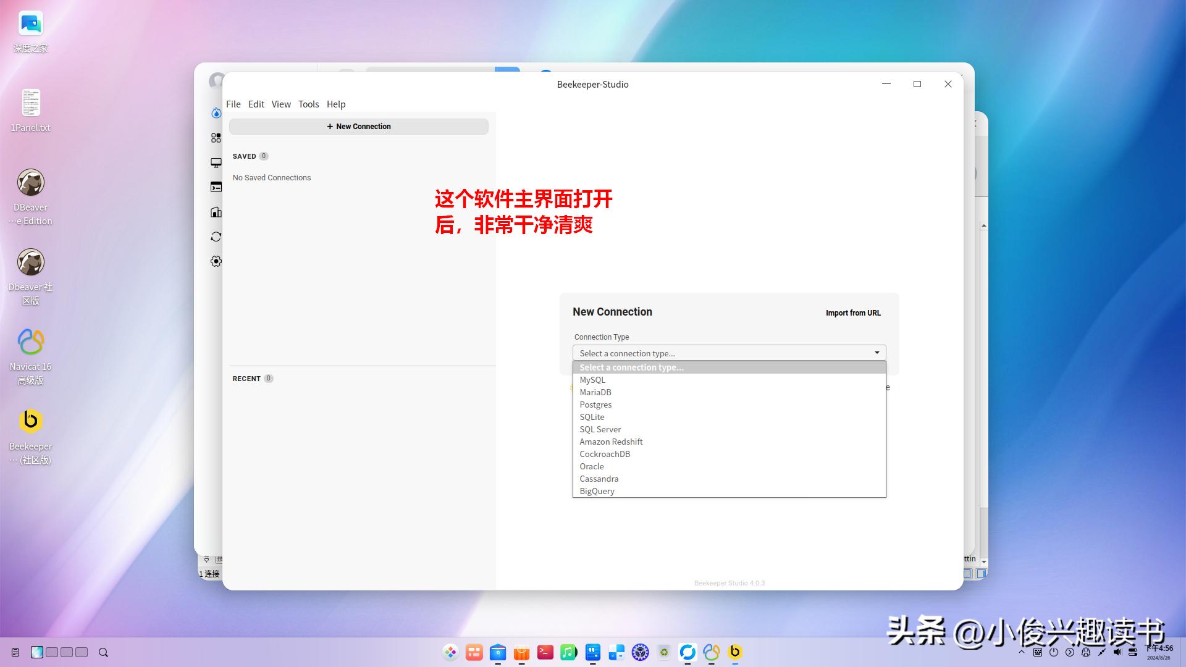
Task: Open the orange app store dock icon
Action: pos(521,652)
